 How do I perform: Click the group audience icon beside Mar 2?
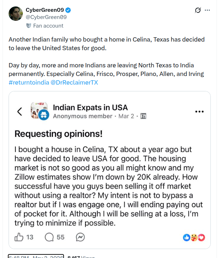143,116
